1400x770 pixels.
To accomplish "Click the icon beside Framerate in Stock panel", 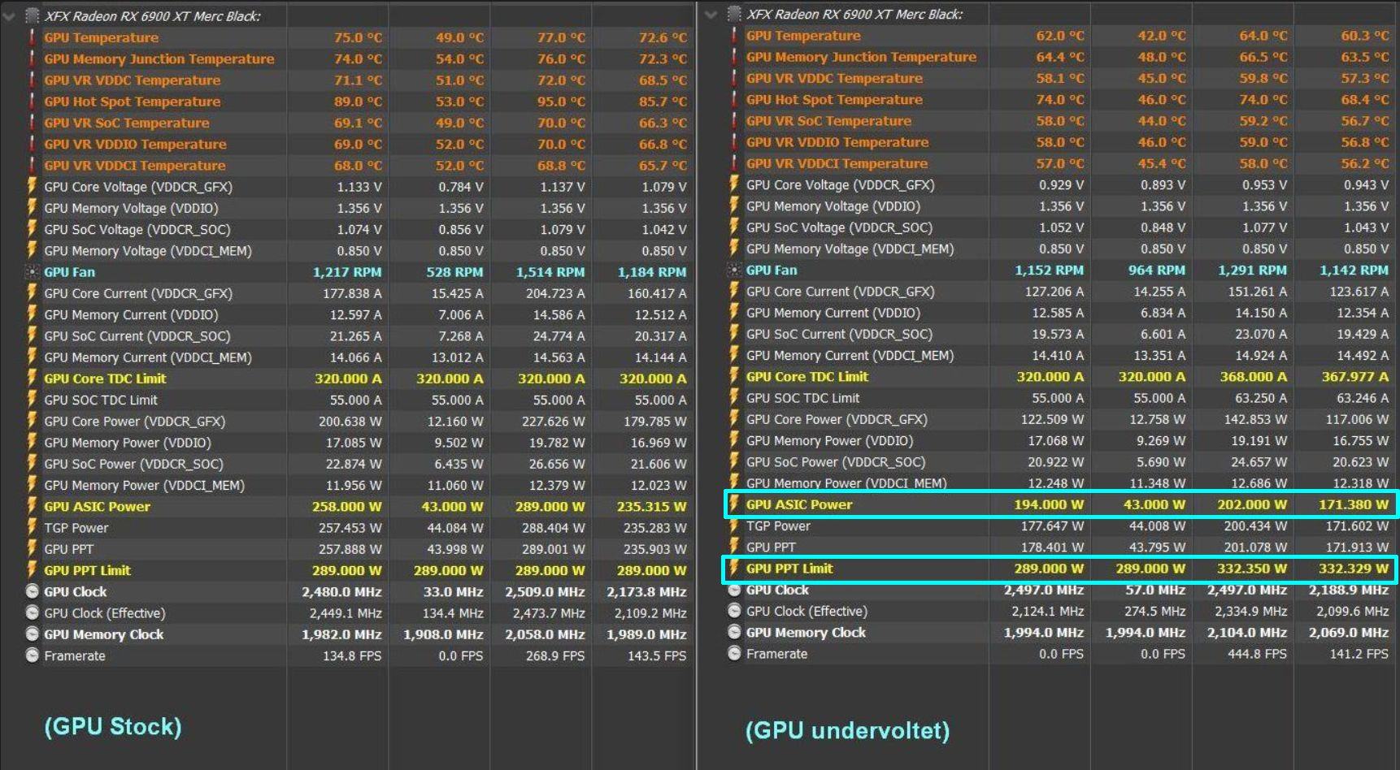I will (32, 655).
